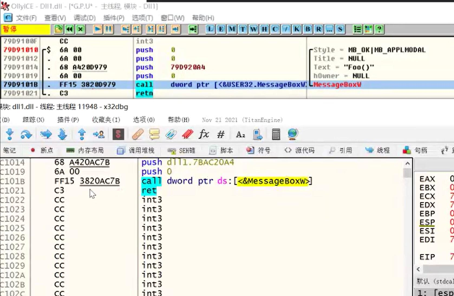Image resolution: width=454 pixels, height=296 pixels.
Task: Trace over using the x32dbg striped down-arrow icon
Action: [x=63, y=134]
